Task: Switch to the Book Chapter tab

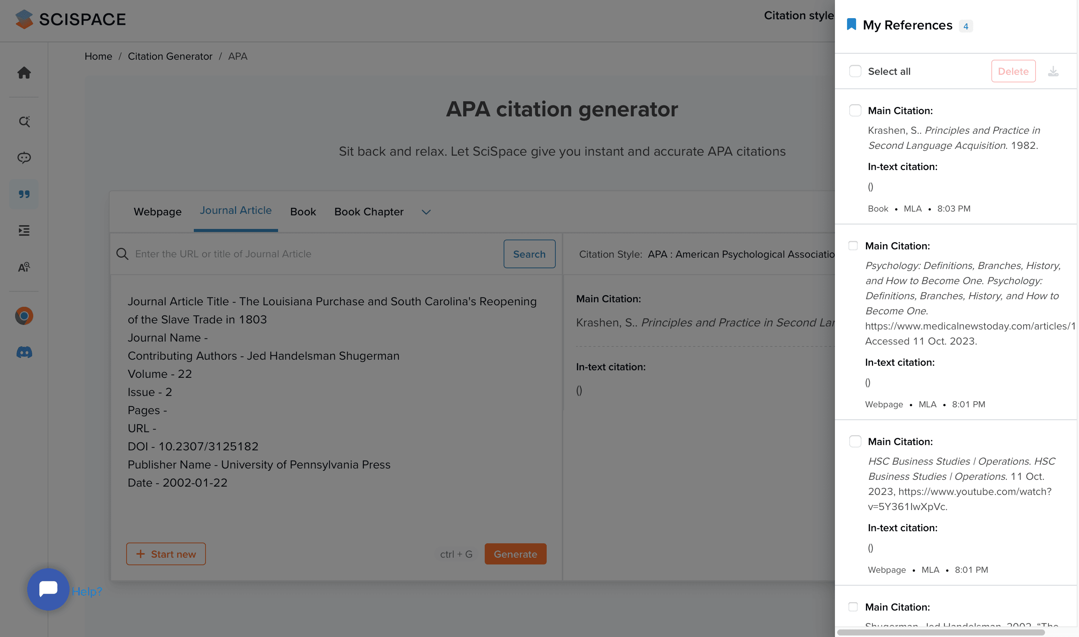Action: 369,212
